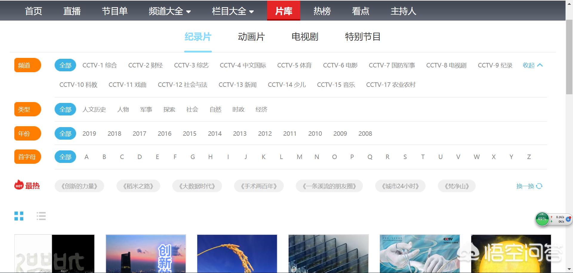Switch to 特别节目 tab
Viewport: 573px width, 273px height.
(x=363, y=37)
